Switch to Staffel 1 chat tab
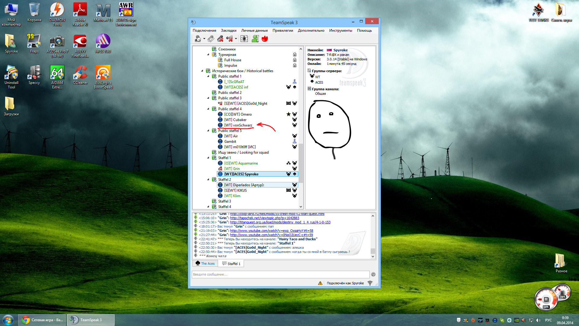This screenshot has width=579, height=326. (x=231, y=264)
